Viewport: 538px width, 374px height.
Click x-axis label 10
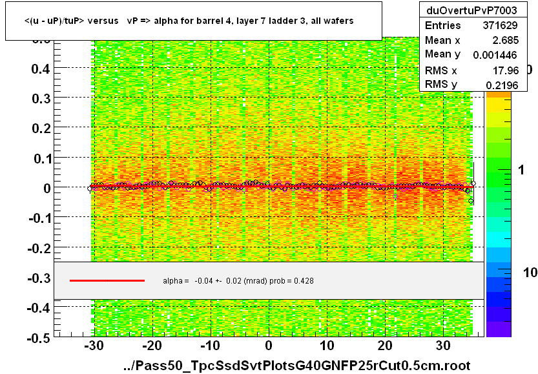327,346
